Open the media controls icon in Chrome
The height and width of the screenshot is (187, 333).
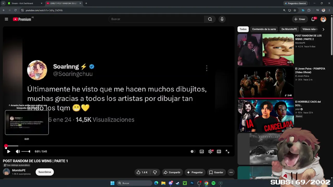318,10
